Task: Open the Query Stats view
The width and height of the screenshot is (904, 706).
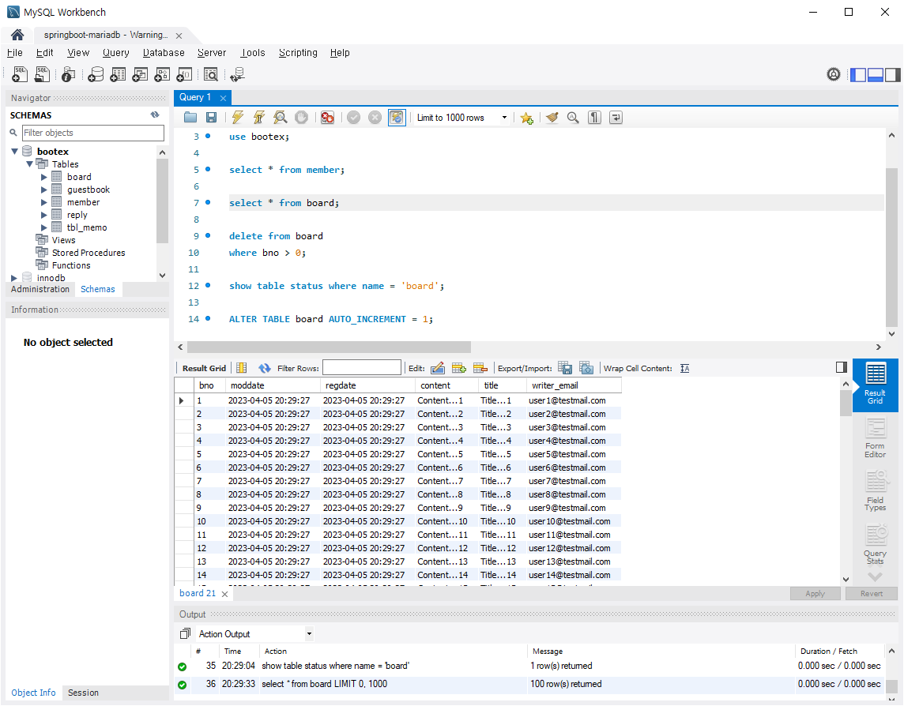Action: point(876,545)
